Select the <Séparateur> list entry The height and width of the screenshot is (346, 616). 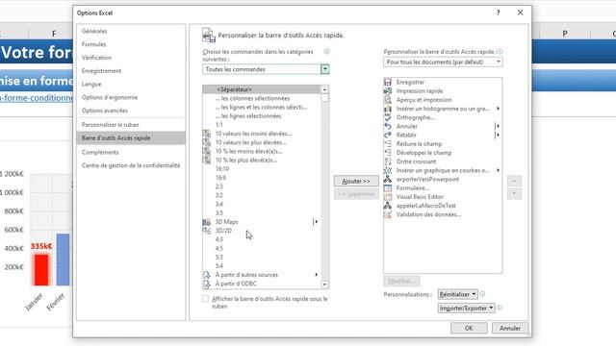click(x=262, y=89)
